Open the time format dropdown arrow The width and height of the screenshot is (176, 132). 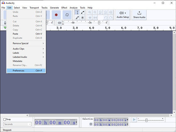(x=76, y=122)
